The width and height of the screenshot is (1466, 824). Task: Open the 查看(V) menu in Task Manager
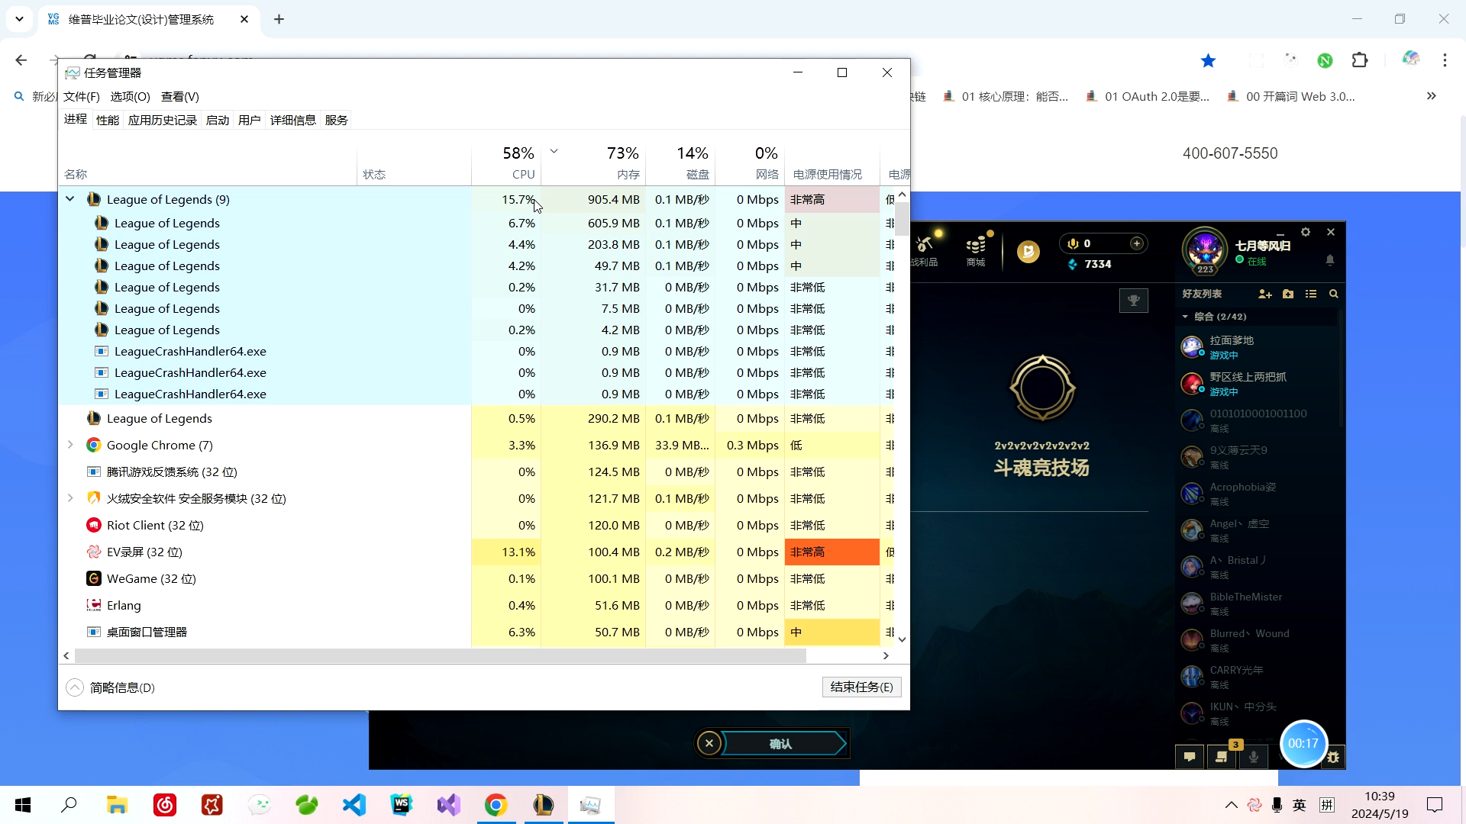tap(180, 97)
